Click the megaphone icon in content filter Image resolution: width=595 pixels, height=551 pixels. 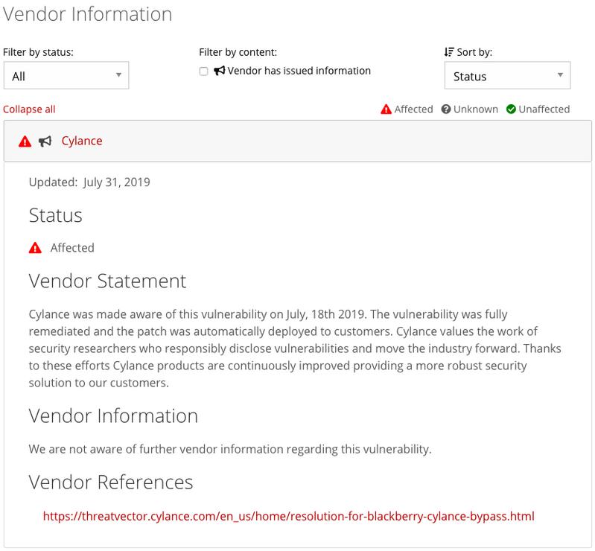click(220, 71)
